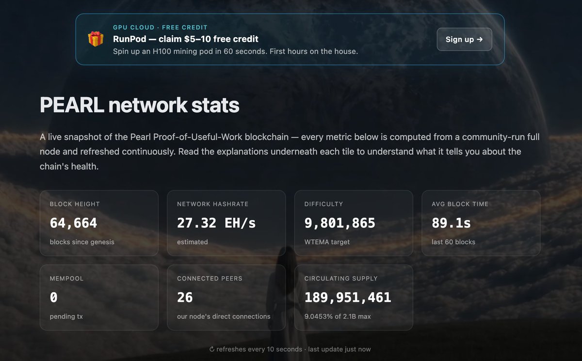Image resolution: width=582 pixels, height=361 pixels.
Task: Click the 'last 60 blocks' caption
Action: point(453,242)
